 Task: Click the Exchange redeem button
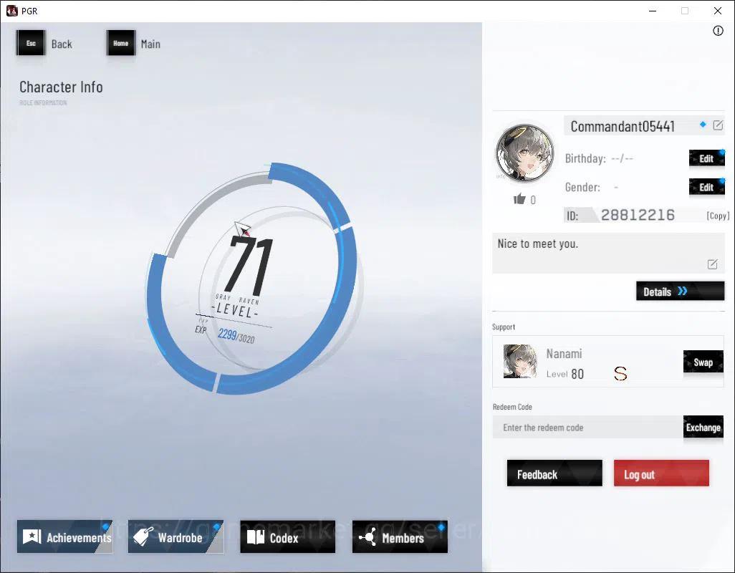click(x=703, y=428)
